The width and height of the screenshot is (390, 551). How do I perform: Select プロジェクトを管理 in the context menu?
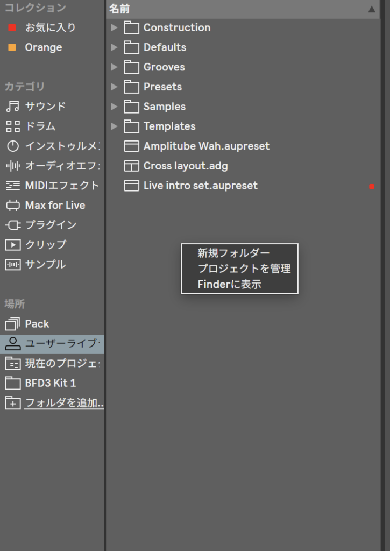pos(244,269)
